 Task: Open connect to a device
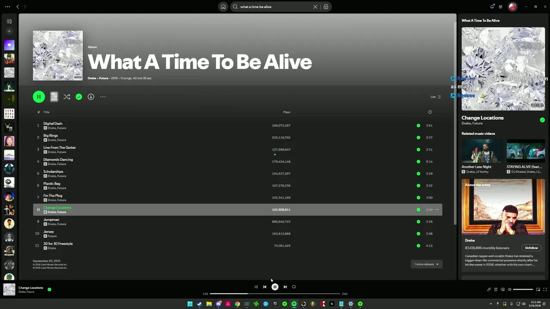(502, 289)
